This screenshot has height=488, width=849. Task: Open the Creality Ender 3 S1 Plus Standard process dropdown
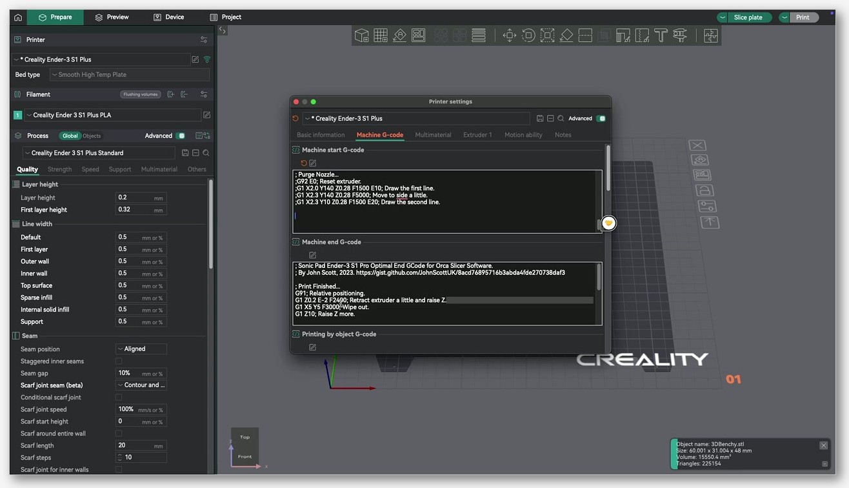click(99, 153)
